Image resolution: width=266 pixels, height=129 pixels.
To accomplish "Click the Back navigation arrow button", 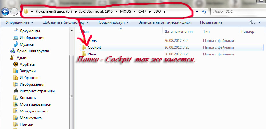I will click(5, 12).
